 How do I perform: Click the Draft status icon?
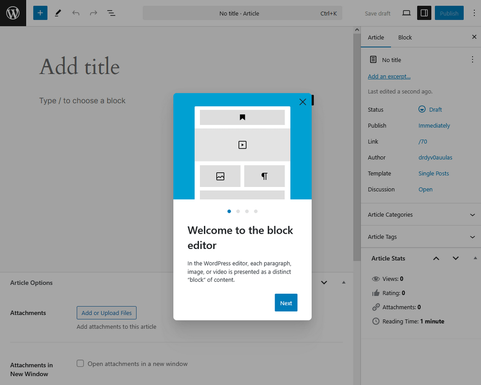point(422,109)
